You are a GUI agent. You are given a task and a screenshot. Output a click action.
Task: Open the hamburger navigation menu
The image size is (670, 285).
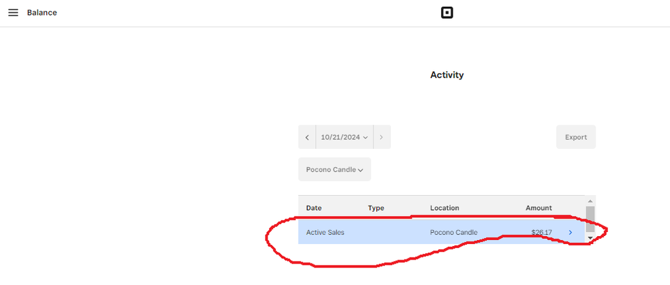[x=13, y=13]
